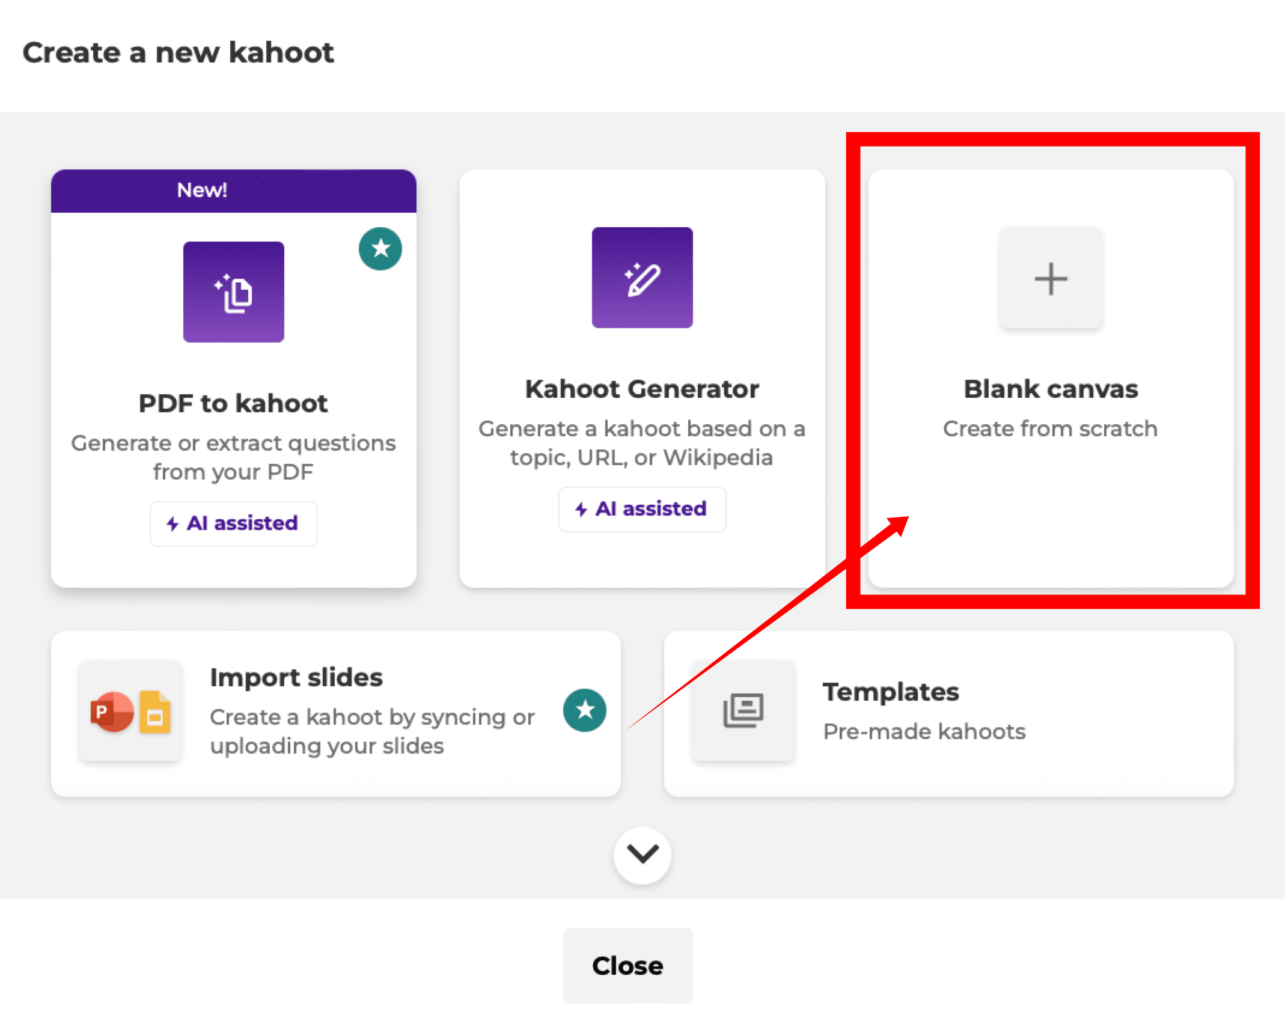Image resolution: width=1285 pixels, height=1027 pixels.
Task: Click the 'Pre-made kahoots' description
Action: tap(924, 731)
